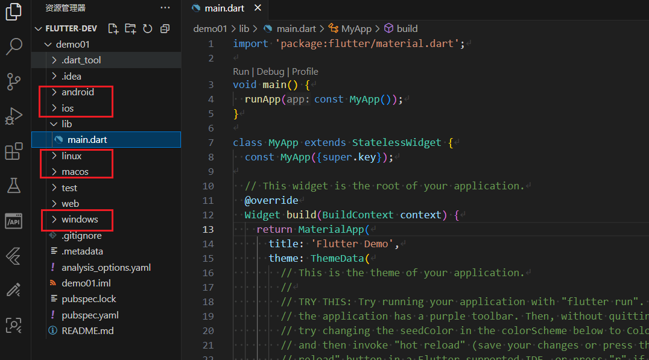Image resolution: width=649 pixels, height=360 pixels.
Task: Open the Flutter sidebar icon
Action: click(x=14, y=256)
